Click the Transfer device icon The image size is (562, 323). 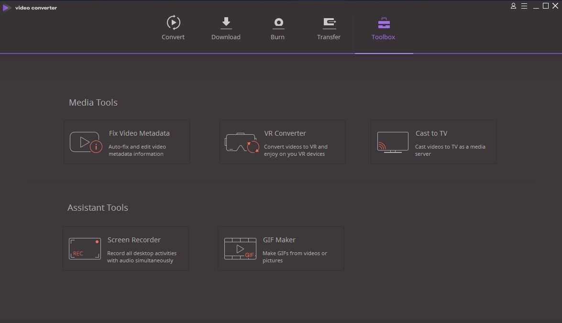(x=329, y=22)
